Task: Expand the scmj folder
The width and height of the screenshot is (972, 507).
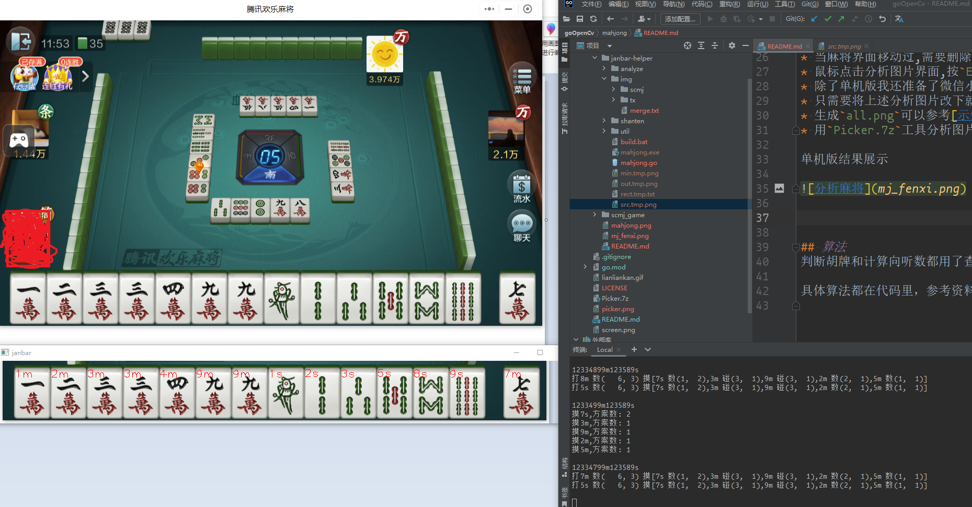Action: 614,89
